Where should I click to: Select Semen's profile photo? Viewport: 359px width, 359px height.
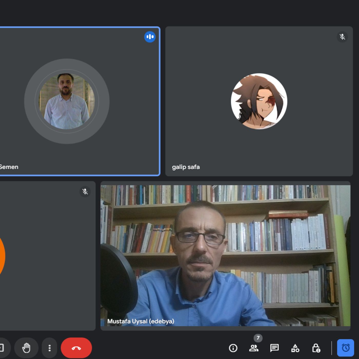67,101
